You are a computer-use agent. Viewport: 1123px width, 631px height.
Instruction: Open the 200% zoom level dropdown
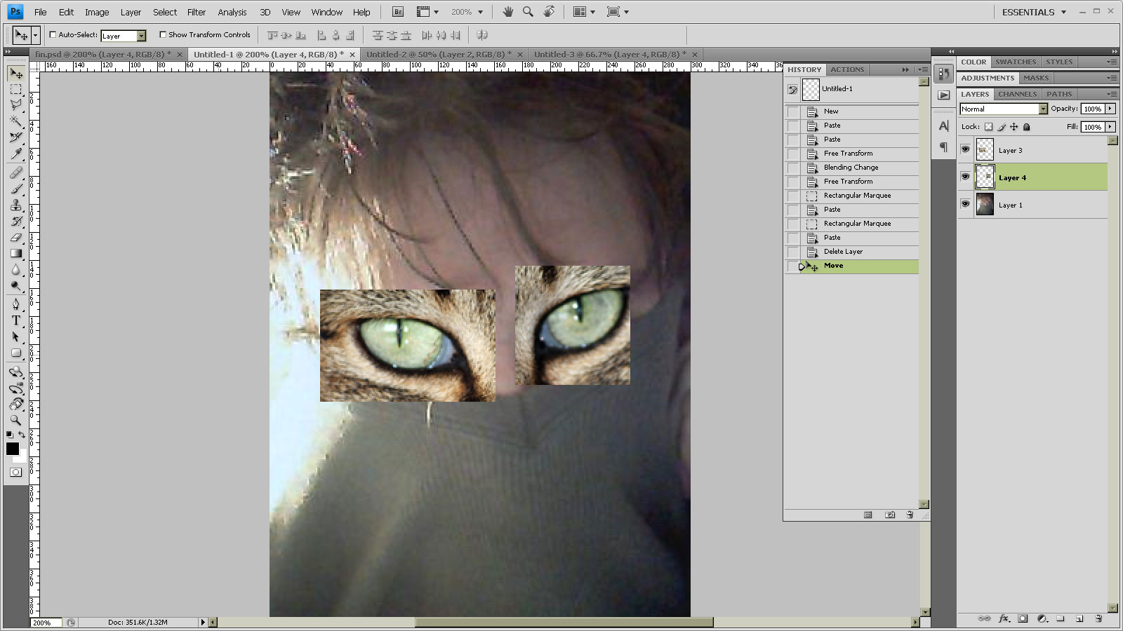480,12
